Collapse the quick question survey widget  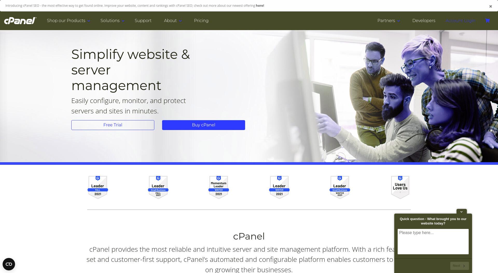461,211
